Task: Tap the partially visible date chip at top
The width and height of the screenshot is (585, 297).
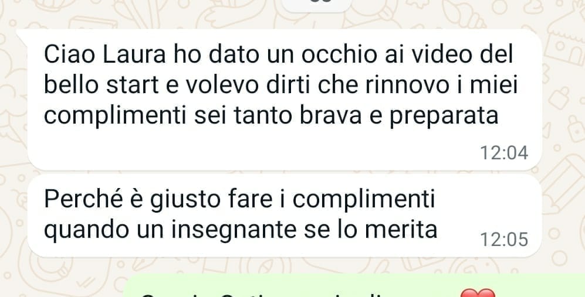Action: click(x=316, y=5)
